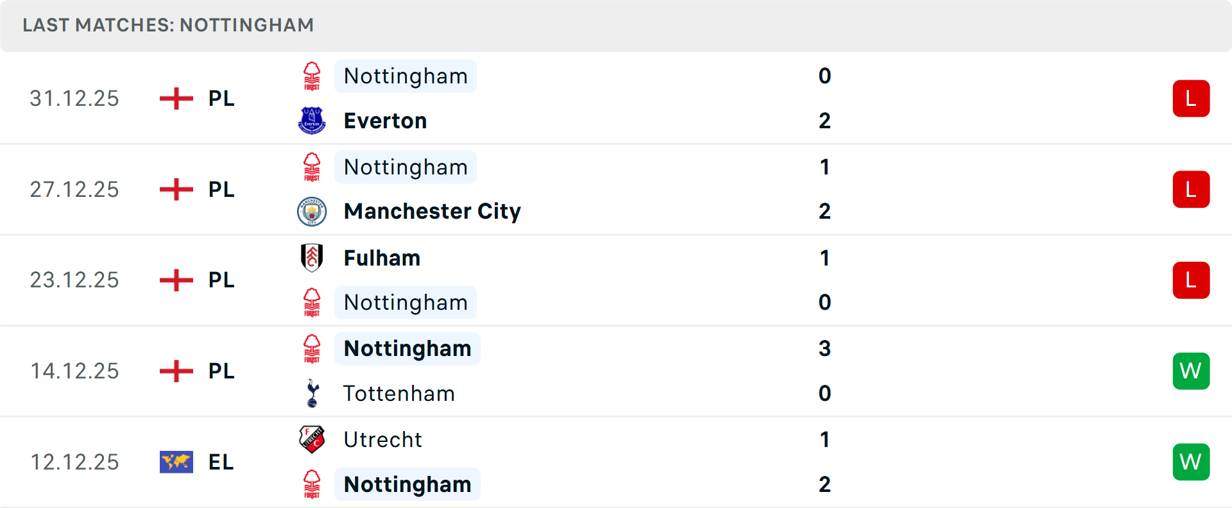
Task: Click the Fulham club crest icon
Action: (312, 258)
